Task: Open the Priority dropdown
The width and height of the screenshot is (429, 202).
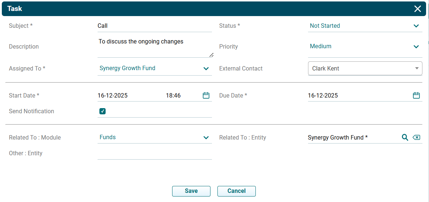Action: coord(416,46)
